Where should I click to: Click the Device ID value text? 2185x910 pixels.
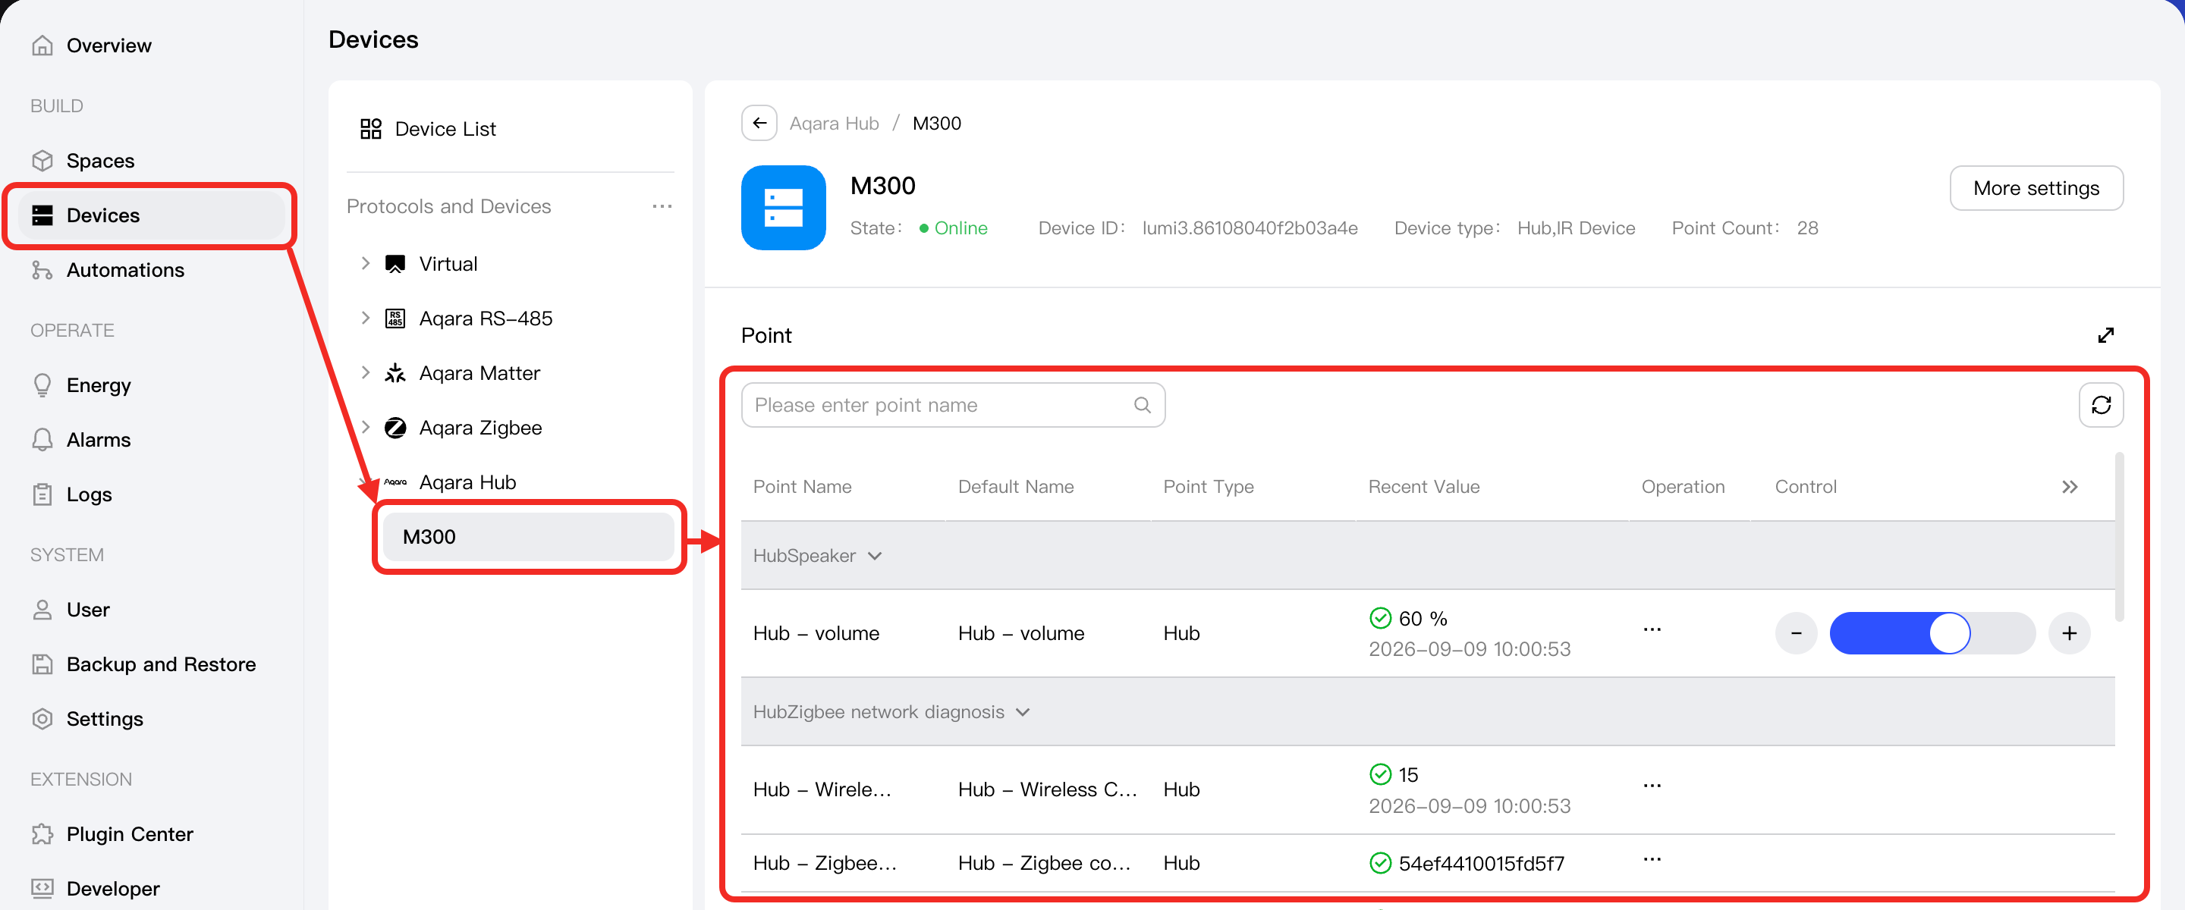pyautogui.click(x=1250, y=228)
